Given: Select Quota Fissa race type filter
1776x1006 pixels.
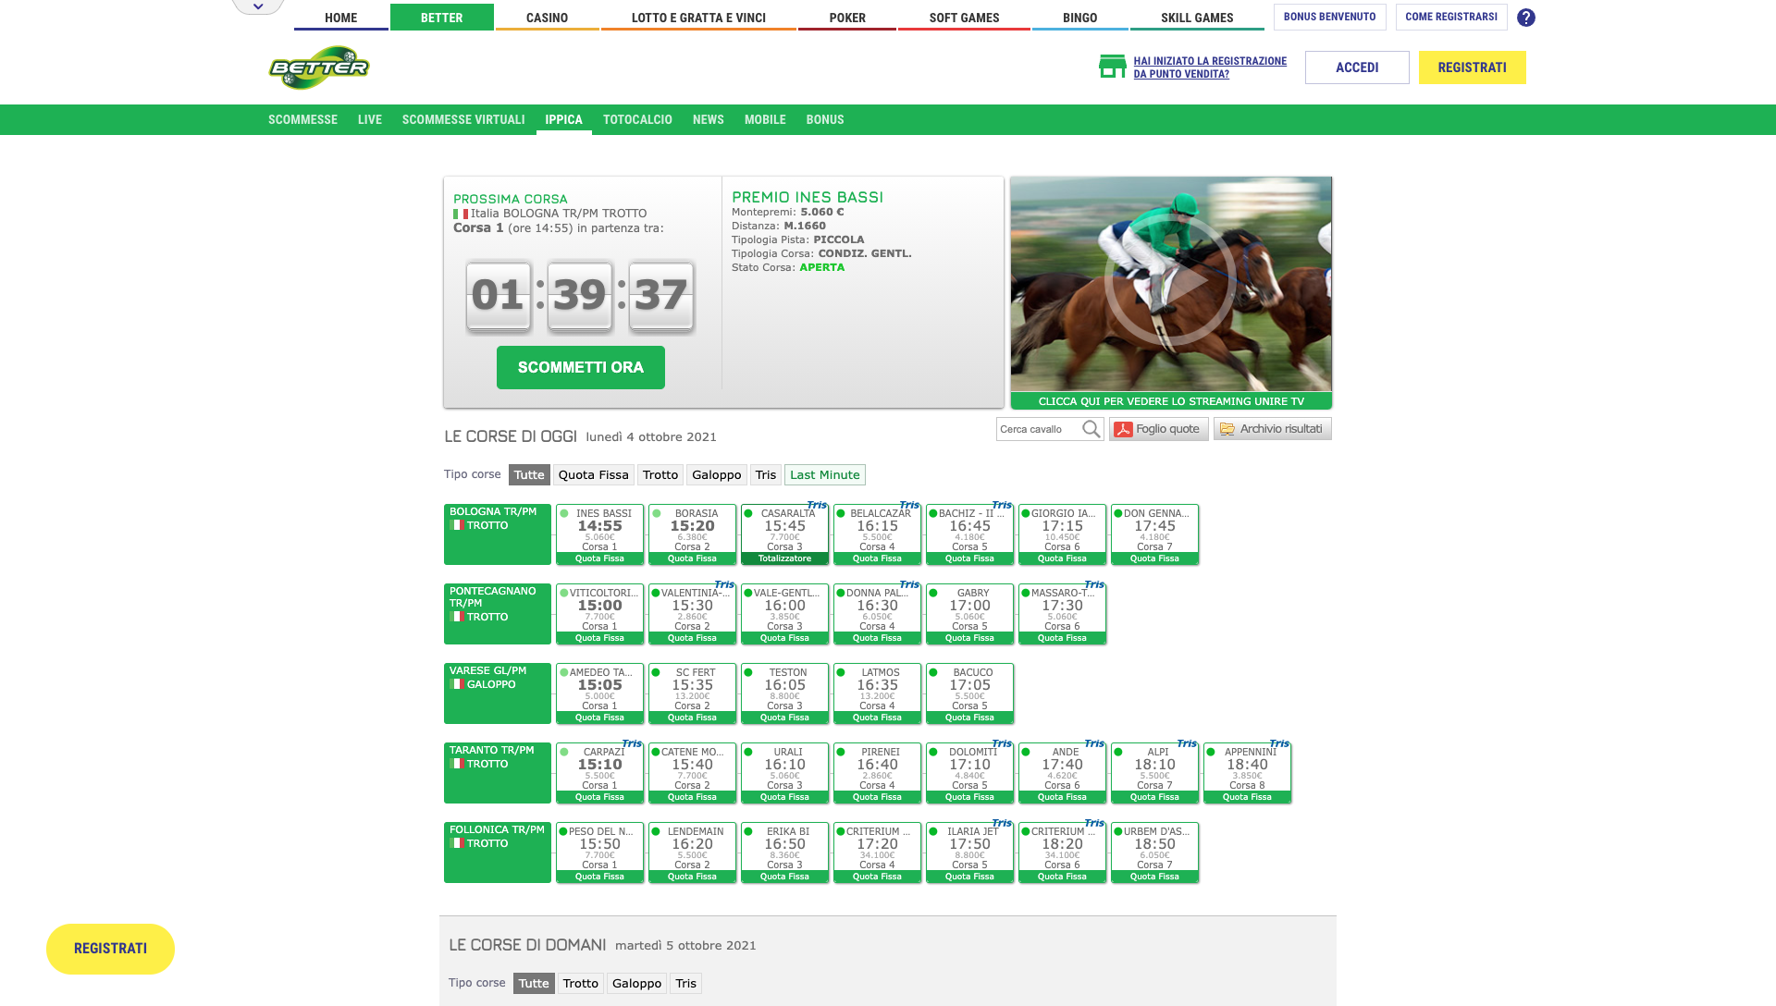Looking at the screenshot, I should (593, 475).
